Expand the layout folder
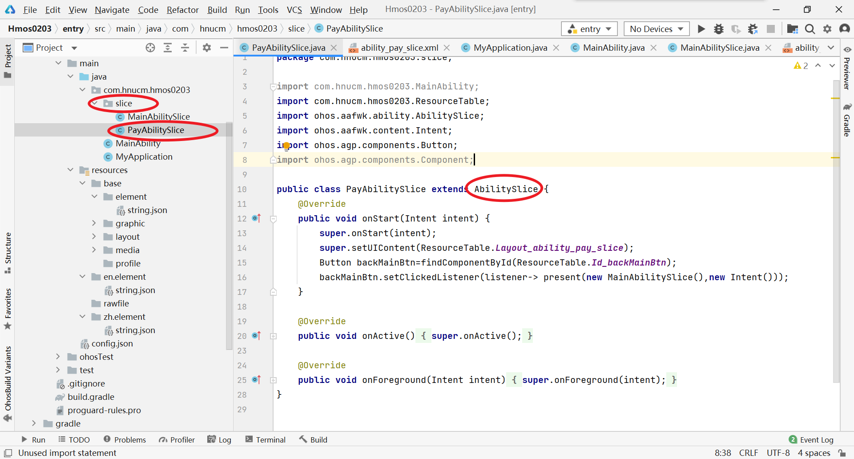 [94, 237]
